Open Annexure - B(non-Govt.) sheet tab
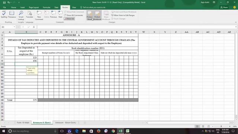The image size is (238, 134). (65, 122)
